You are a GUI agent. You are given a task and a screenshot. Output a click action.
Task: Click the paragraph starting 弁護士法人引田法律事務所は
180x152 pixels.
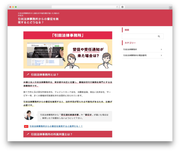pos(68,84)
